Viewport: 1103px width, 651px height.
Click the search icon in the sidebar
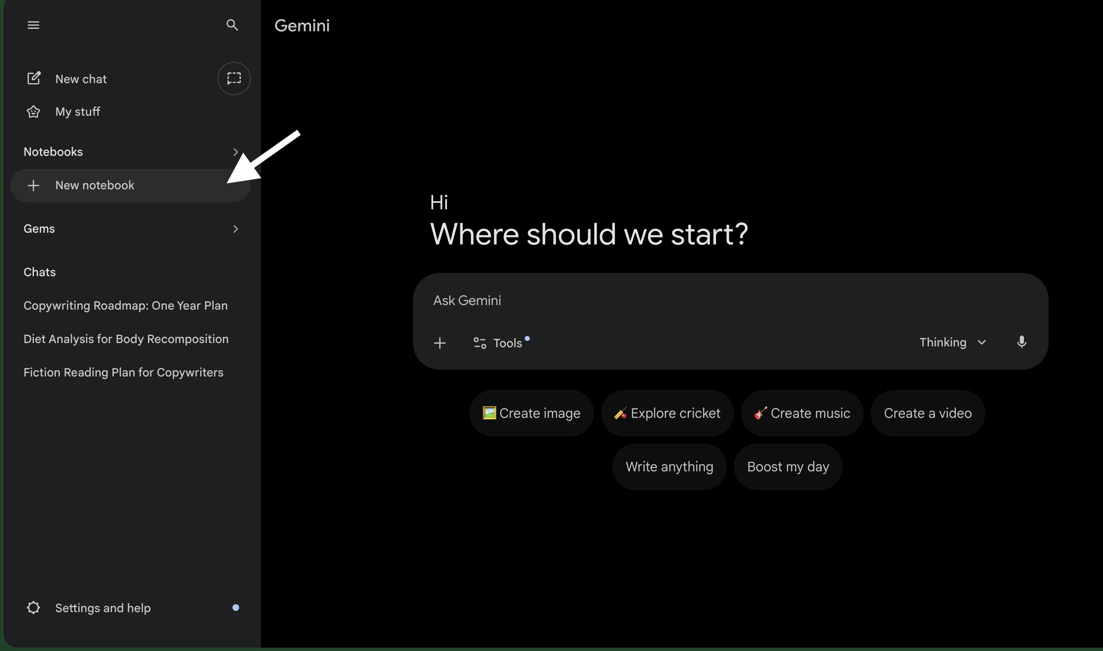tap(232, 25)
